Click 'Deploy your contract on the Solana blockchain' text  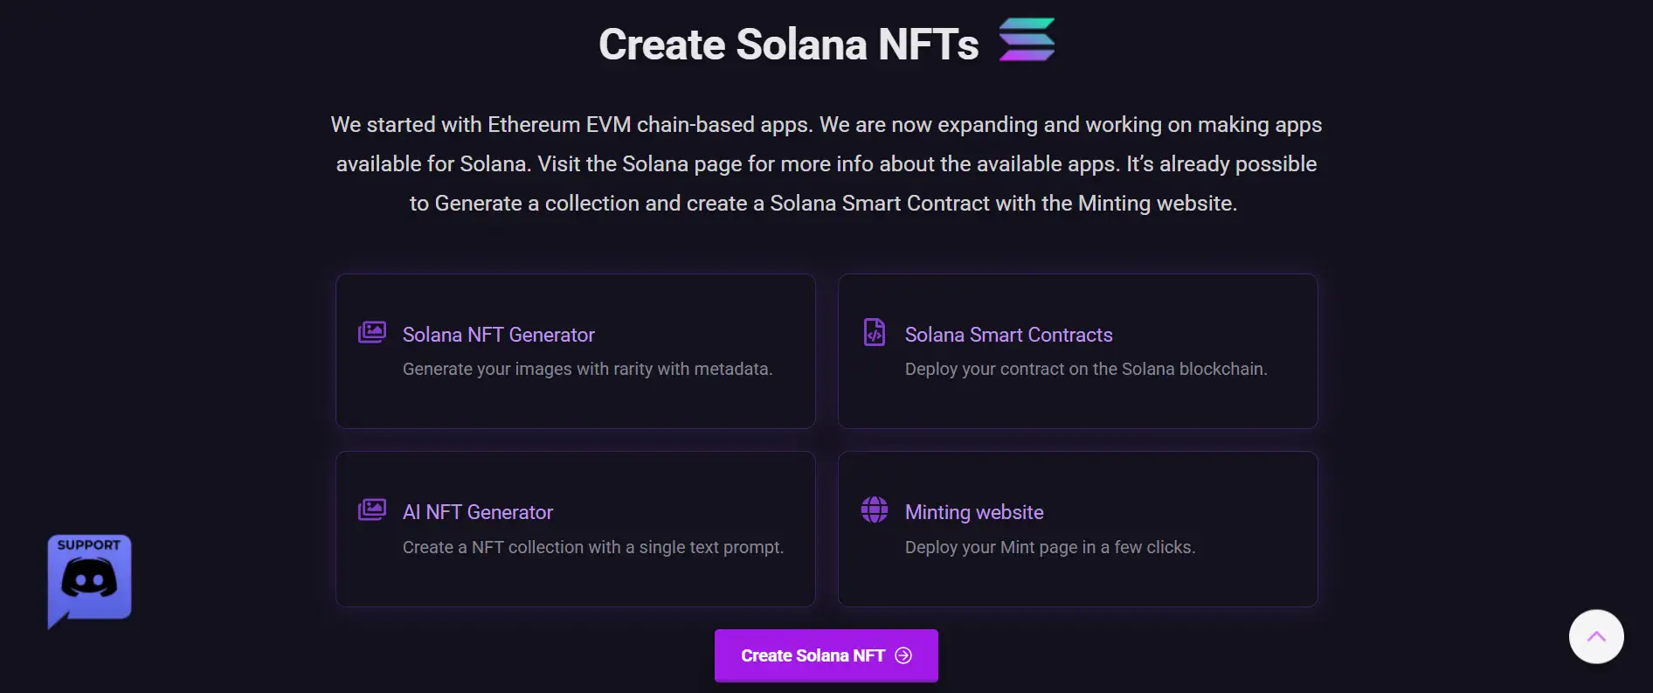tap(1085, 369)
